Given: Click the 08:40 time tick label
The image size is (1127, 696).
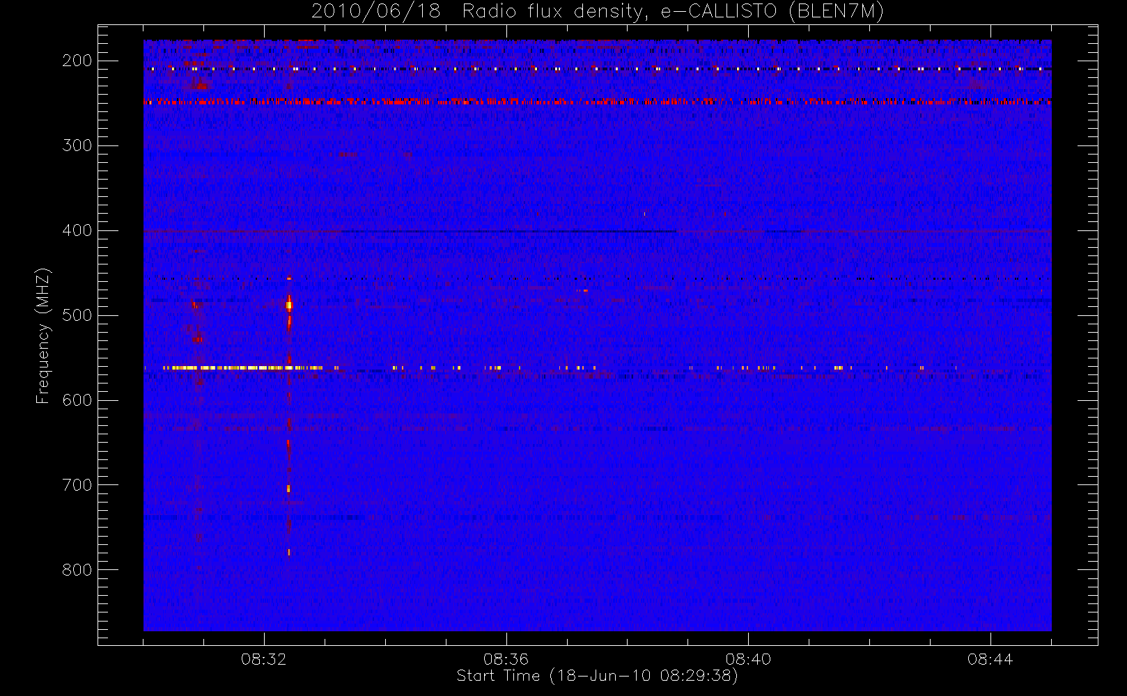Looking at the screenshot, I should coord(748,659).
